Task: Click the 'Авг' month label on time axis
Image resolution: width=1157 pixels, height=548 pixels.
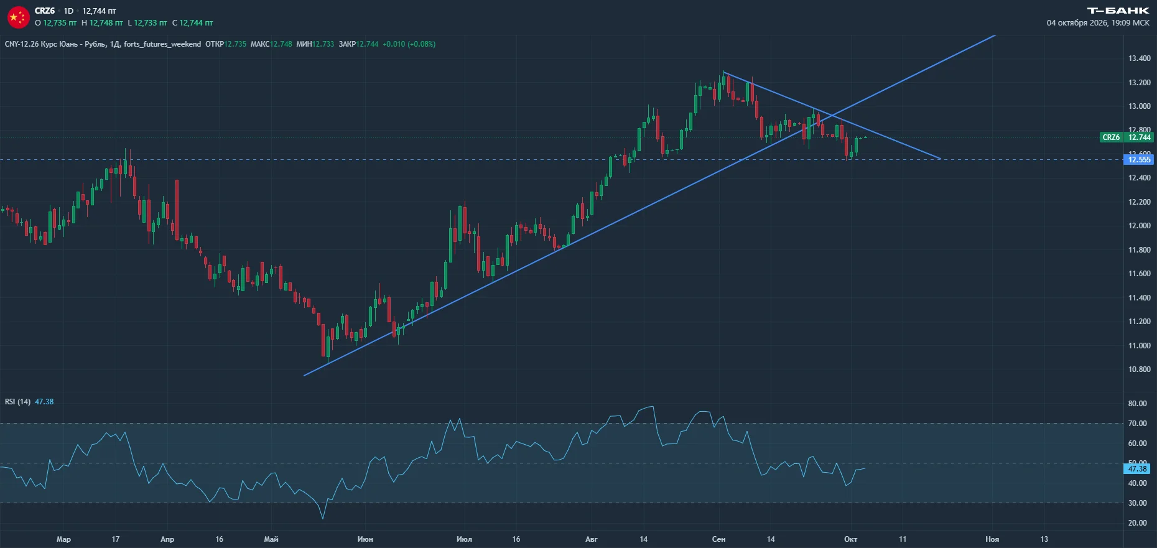Action: [591, 539]
